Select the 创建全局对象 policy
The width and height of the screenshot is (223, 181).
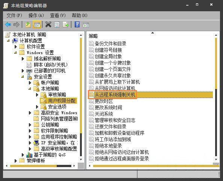108,56
